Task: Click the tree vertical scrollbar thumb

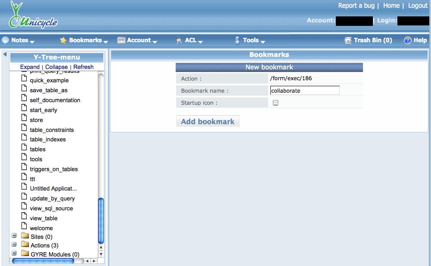Action: pyautogui.click(x=101, y=221)
